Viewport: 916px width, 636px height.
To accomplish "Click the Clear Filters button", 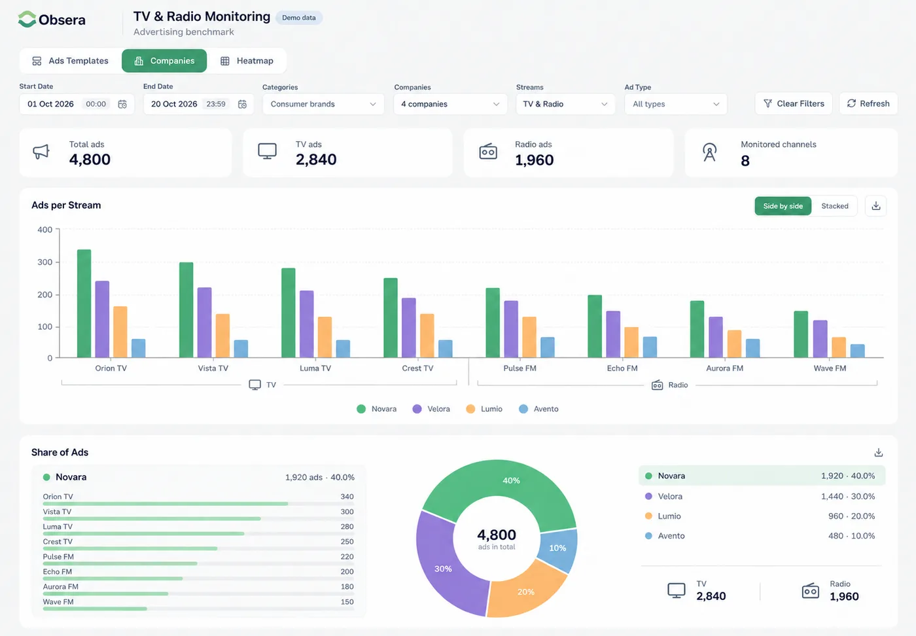I will 794,103.
